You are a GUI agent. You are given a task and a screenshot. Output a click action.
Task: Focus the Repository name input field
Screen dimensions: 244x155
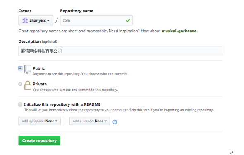tap(96, 20)
